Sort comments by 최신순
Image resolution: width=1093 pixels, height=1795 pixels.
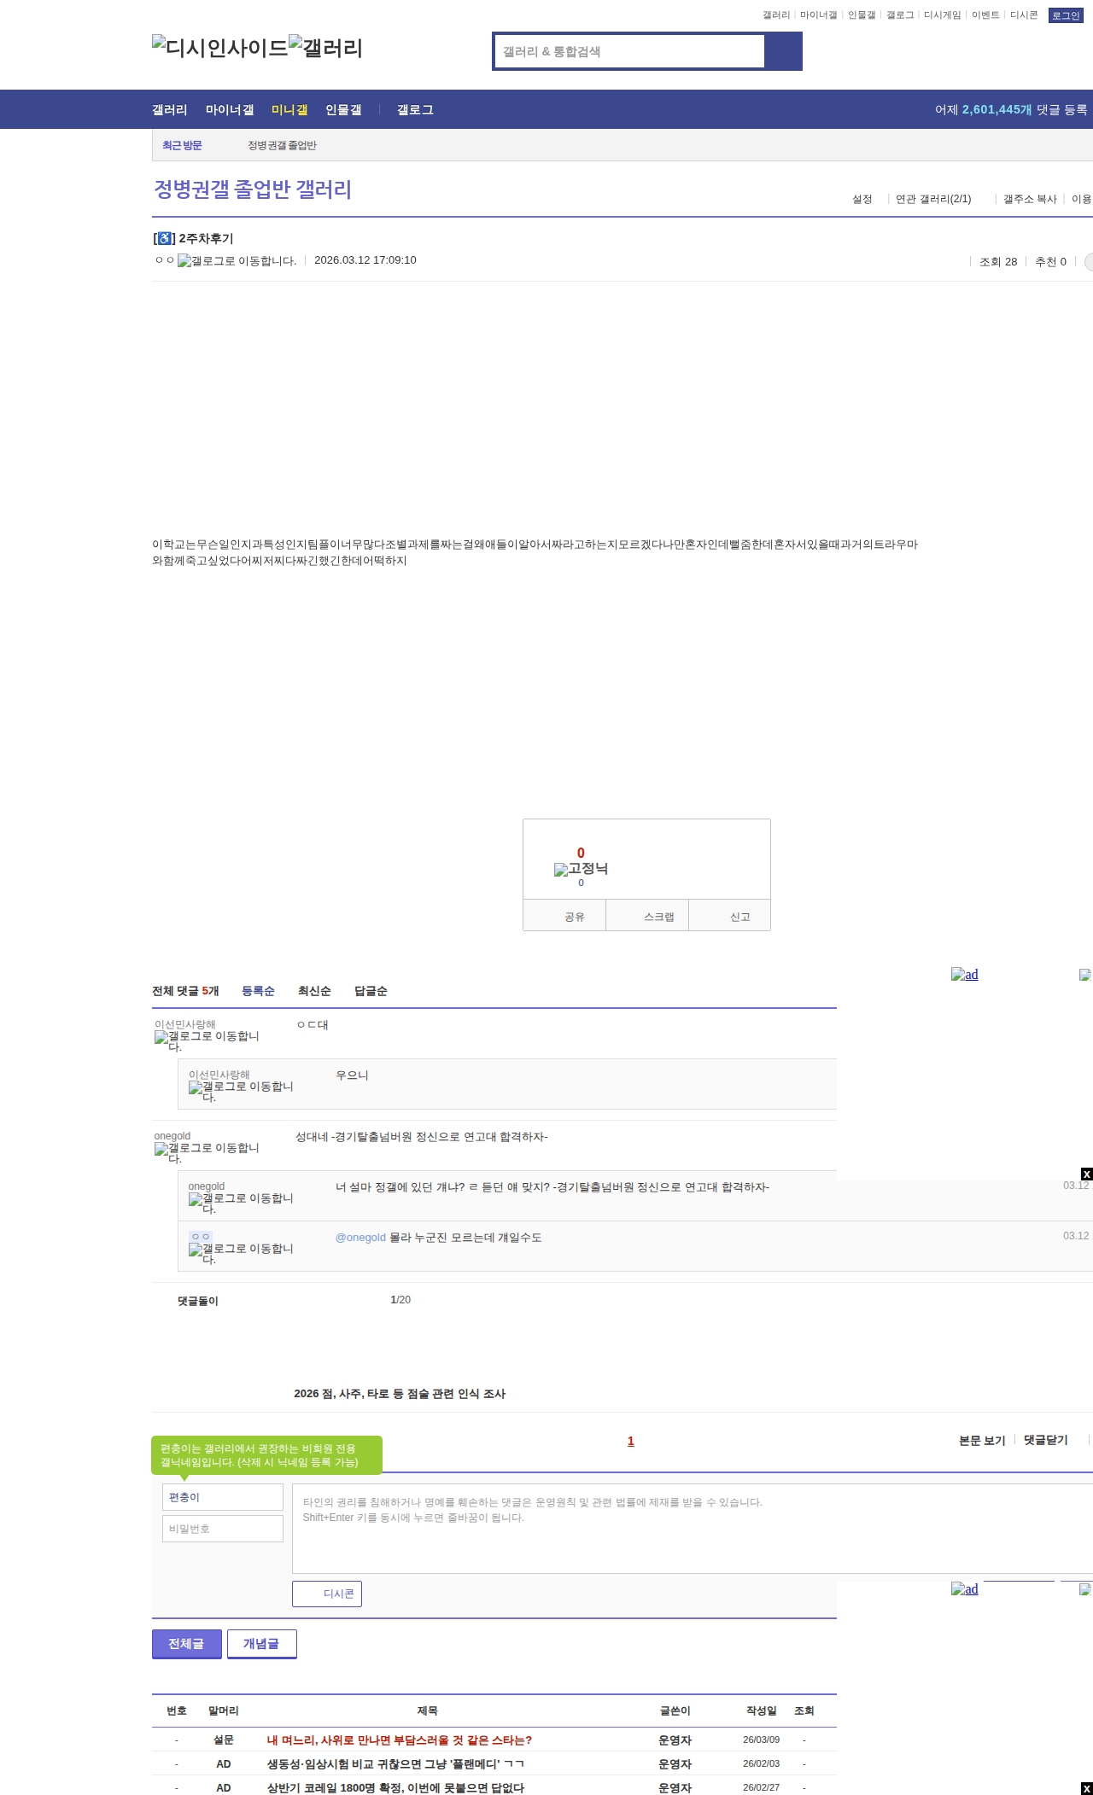click(314, 991)
